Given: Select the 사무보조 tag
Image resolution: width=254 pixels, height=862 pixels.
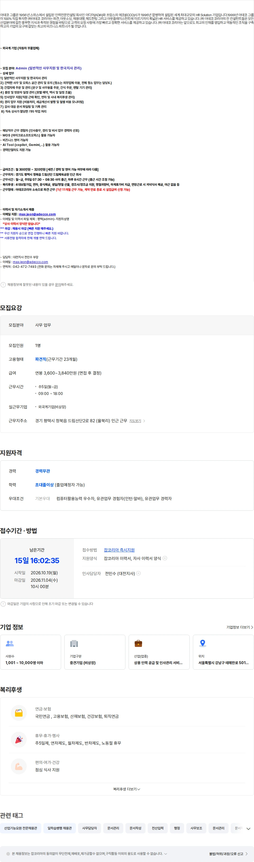Looking at the screenshot, I should click(x=196, y=828).
